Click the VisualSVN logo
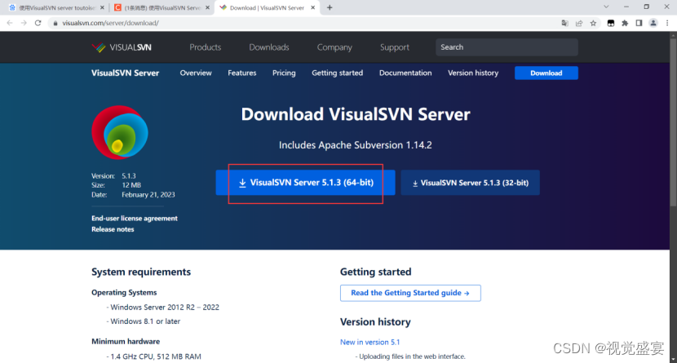The height and width of the screenshot is (363, 677). tap(122, 47)
